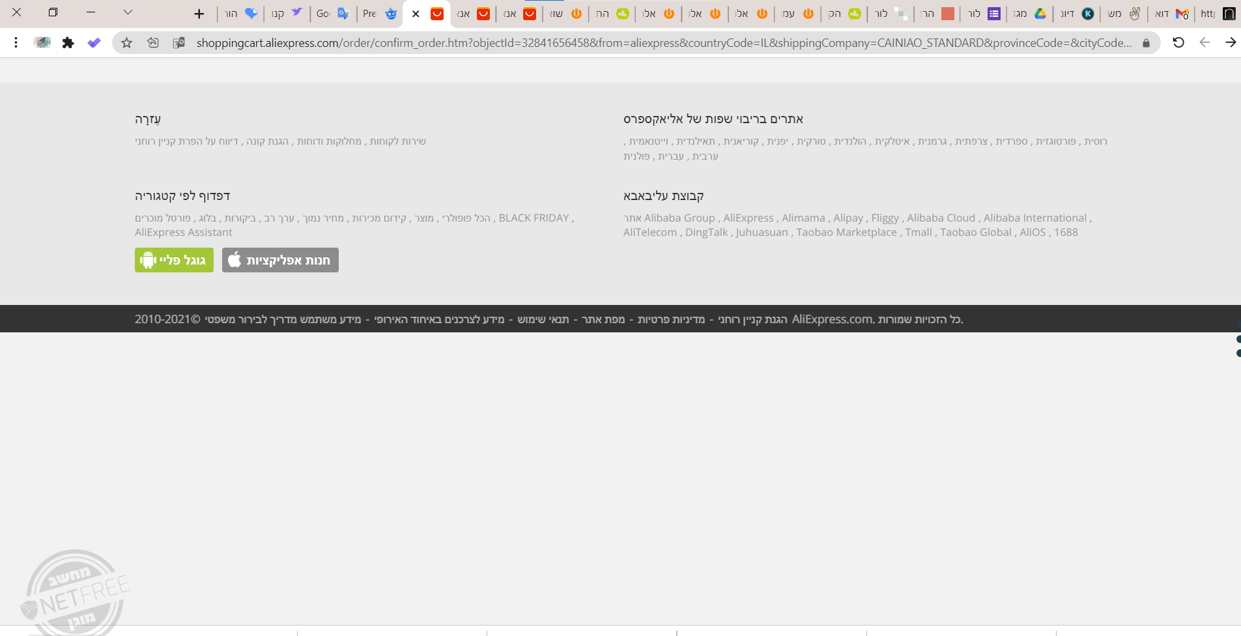Viewport: 1241px width, 636px height.
Task: Open the פורטל מוכרים link
Action: click(x=163, y=218)
